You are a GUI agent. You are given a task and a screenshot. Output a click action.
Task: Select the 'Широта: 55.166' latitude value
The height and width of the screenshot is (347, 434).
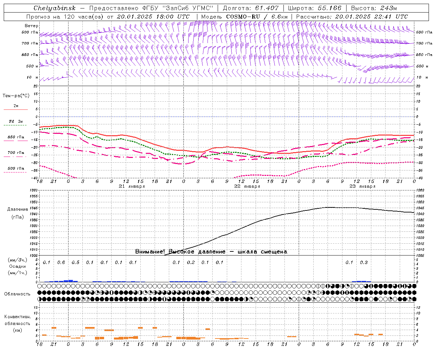pos(315,8)
